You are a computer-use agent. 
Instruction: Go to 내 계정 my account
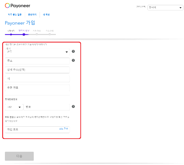(x=46, y=14)
